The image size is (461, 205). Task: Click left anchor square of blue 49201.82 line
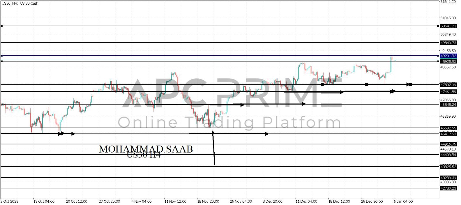coord(2,56)
